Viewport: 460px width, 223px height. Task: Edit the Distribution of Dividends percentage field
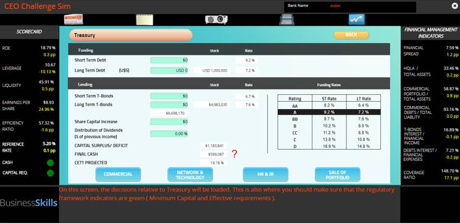pos(169,134)
